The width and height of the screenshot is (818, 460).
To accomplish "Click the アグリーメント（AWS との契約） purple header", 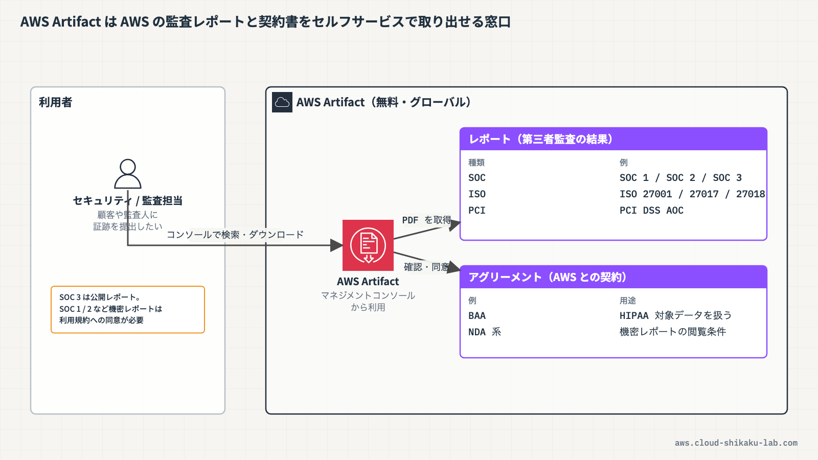I will (613, 277).
